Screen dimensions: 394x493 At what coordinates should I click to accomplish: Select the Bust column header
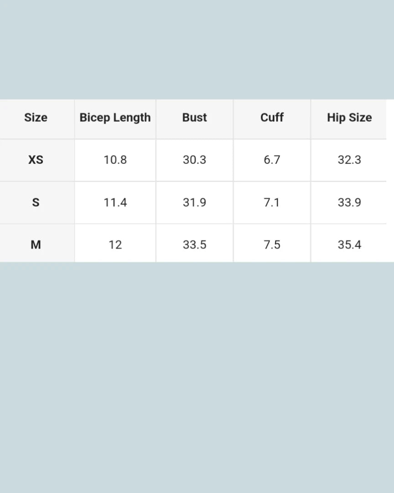click(x=194, y=118)
